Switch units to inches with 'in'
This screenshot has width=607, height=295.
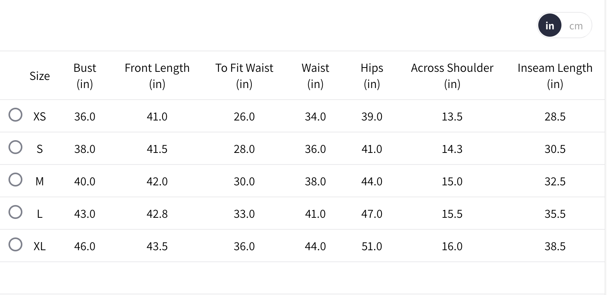tap(549, 25)
